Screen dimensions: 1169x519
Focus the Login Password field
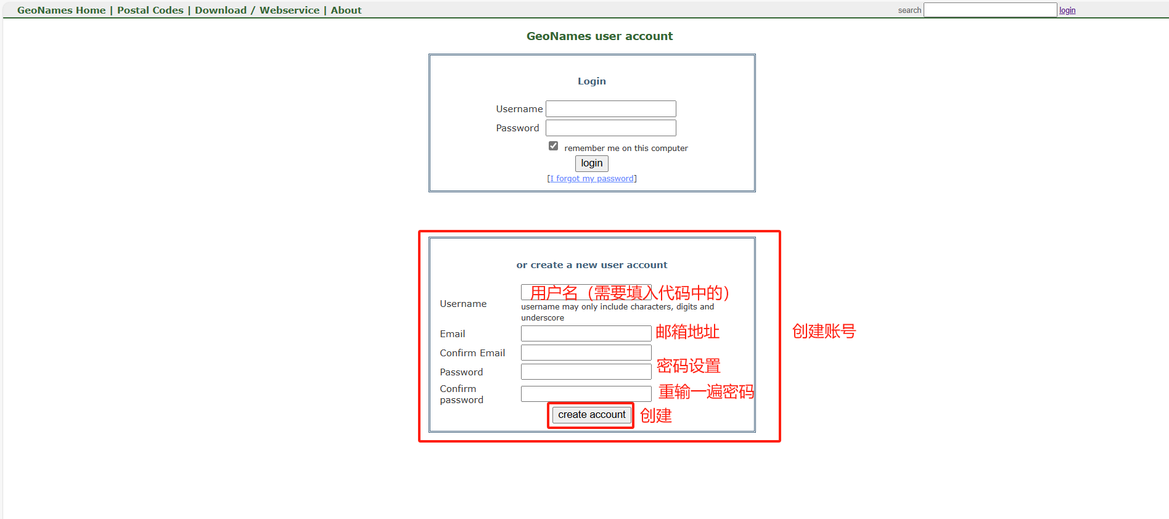tap(610, 128)
